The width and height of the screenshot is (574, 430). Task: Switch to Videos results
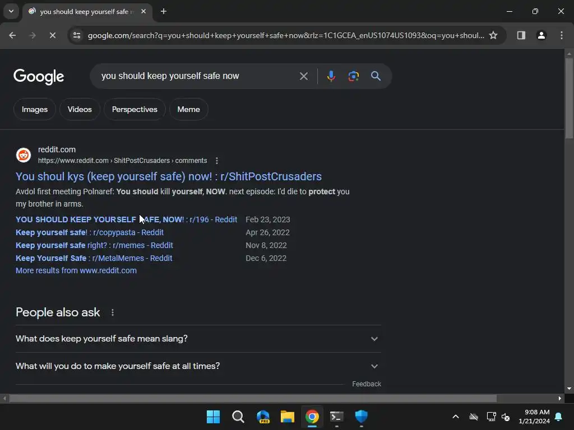(80, 109)
